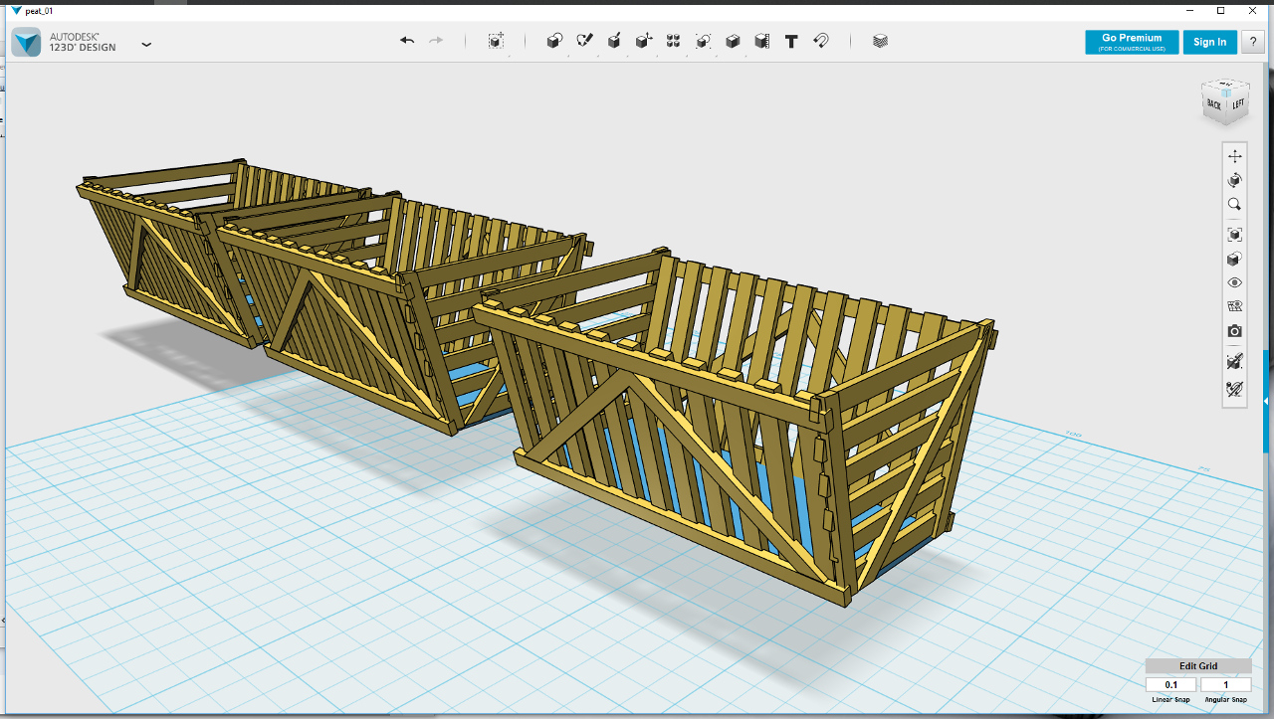Take a screenshot with the camera icon

click(x=1235, y=331)
